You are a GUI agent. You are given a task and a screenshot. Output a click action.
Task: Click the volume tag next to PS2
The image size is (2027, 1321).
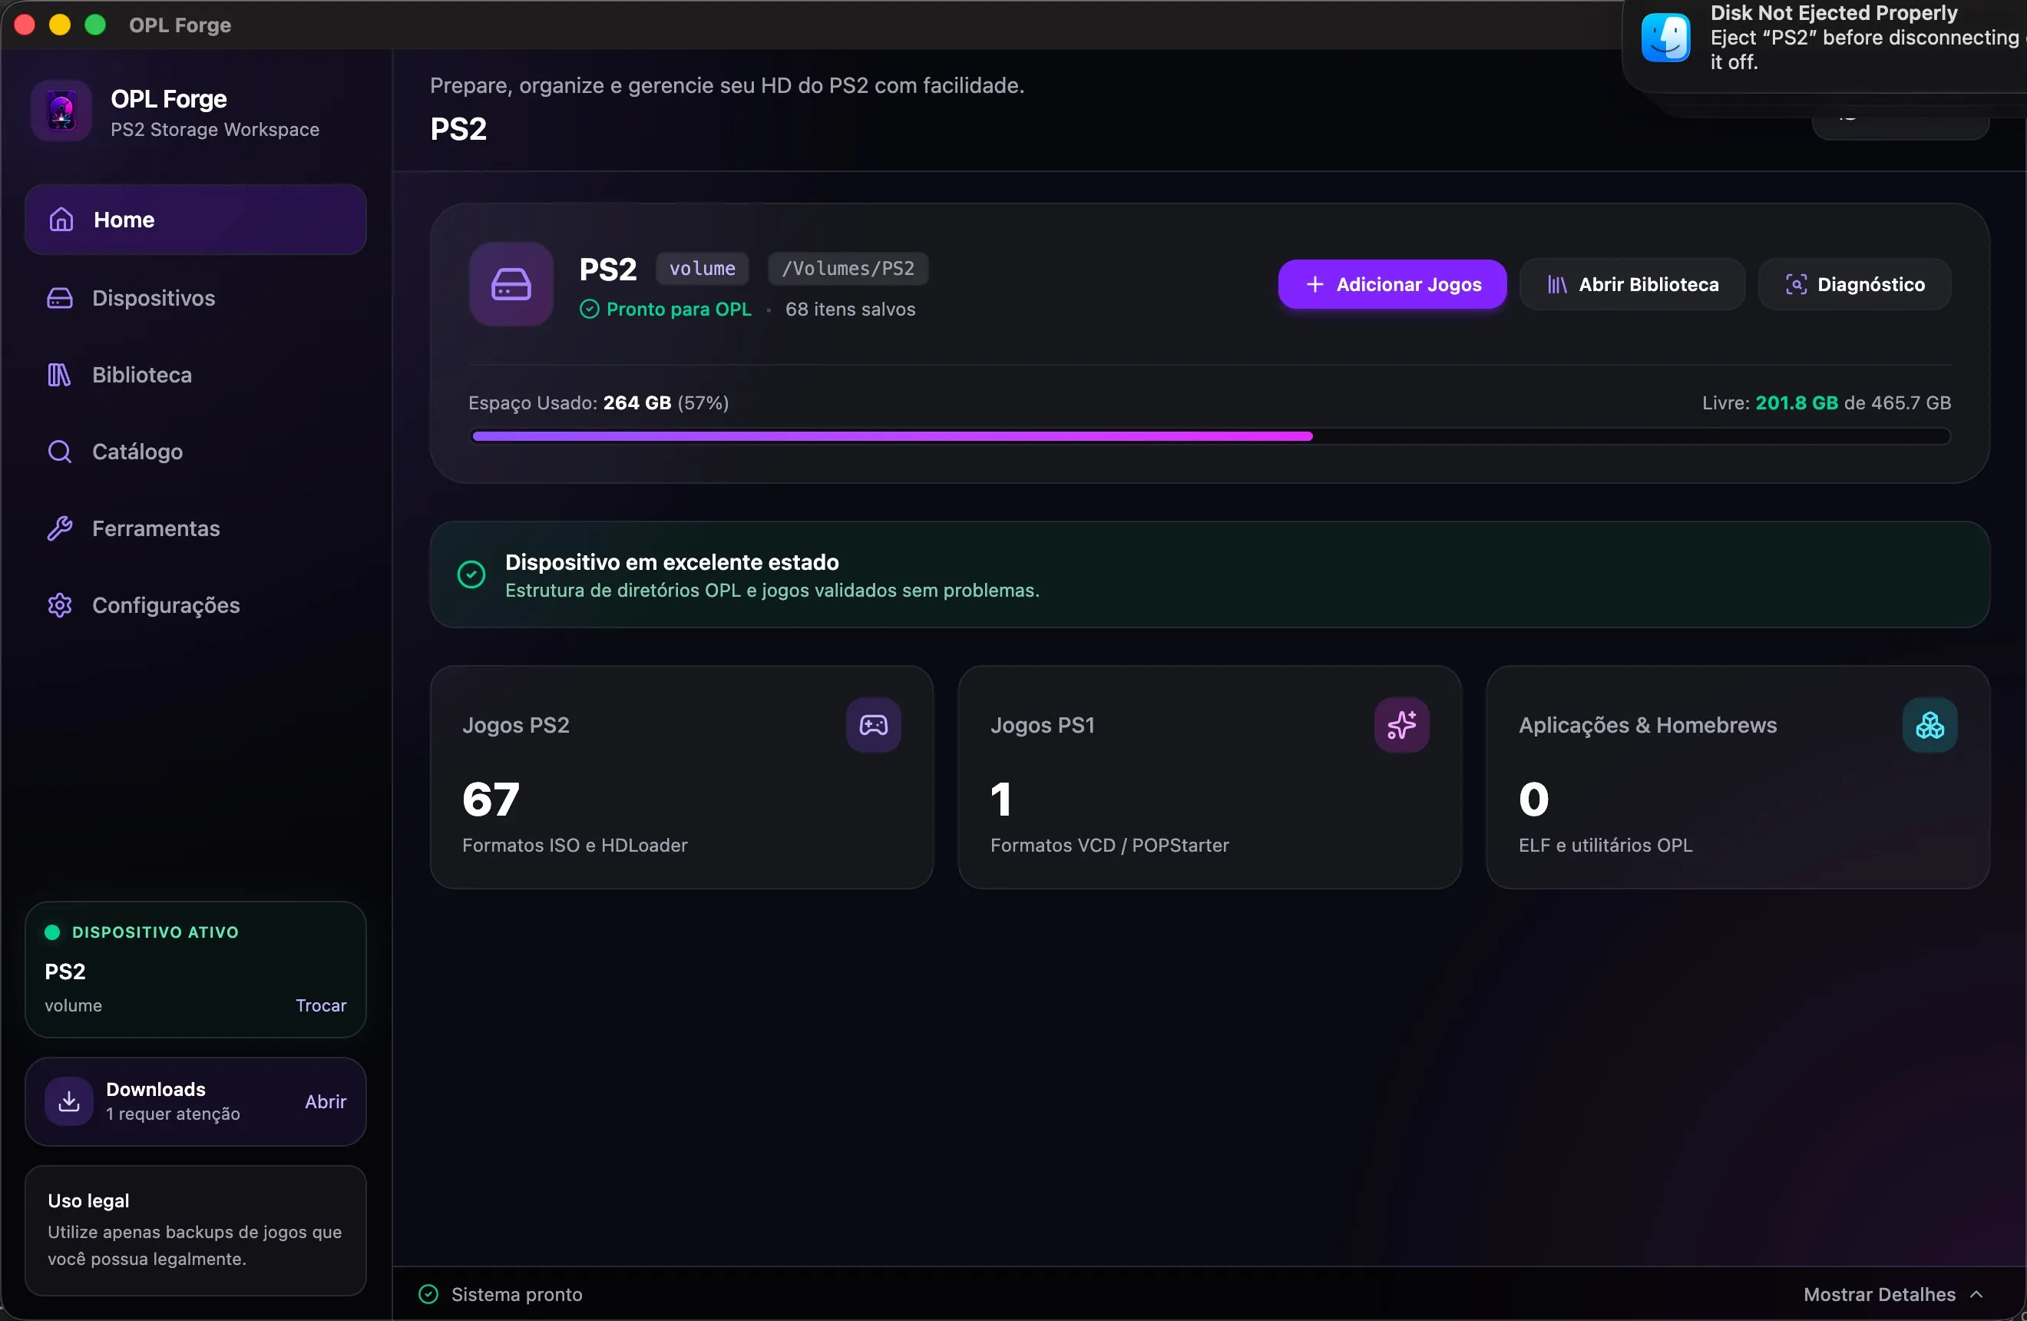pos(703,268)
